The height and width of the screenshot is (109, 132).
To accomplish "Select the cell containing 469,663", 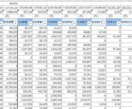I will (x=10, y=70).
